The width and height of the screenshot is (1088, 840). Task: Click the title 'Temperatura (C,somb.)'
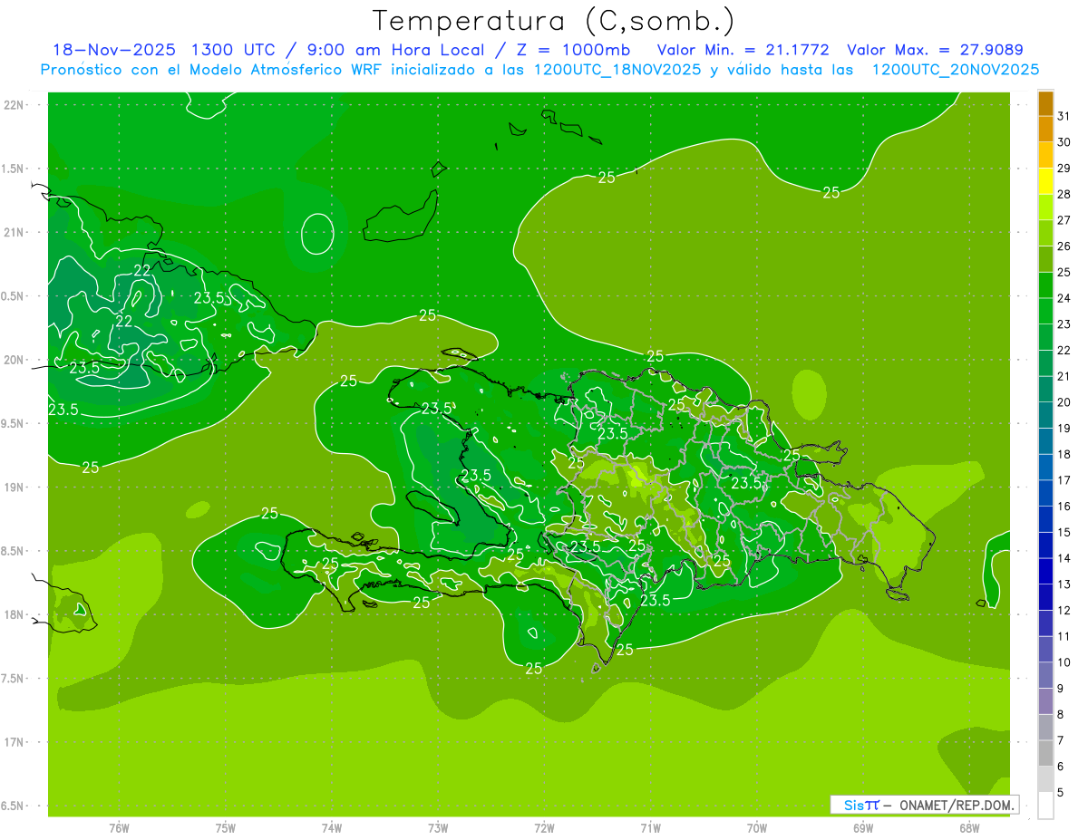553,21
